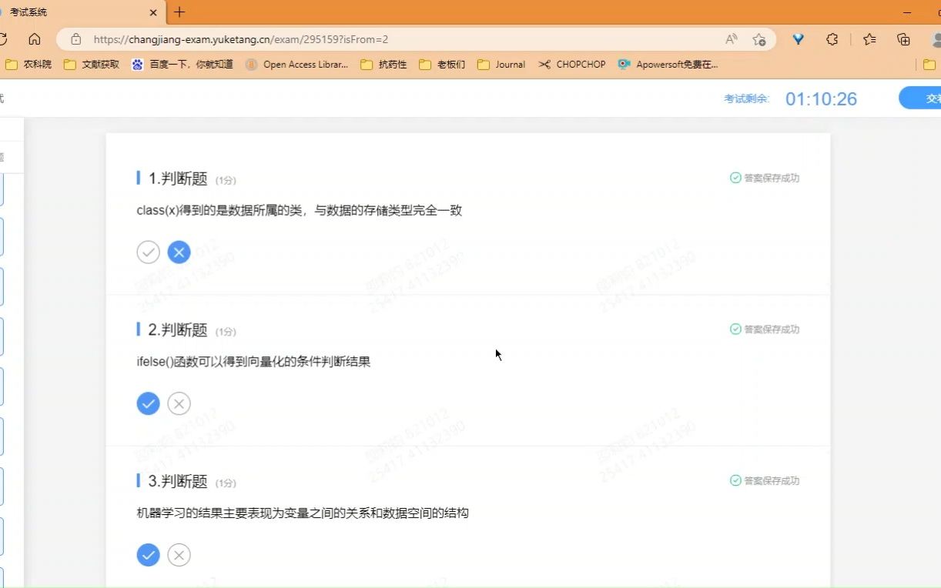Open the CHOPCHOP bookmark

572,65
